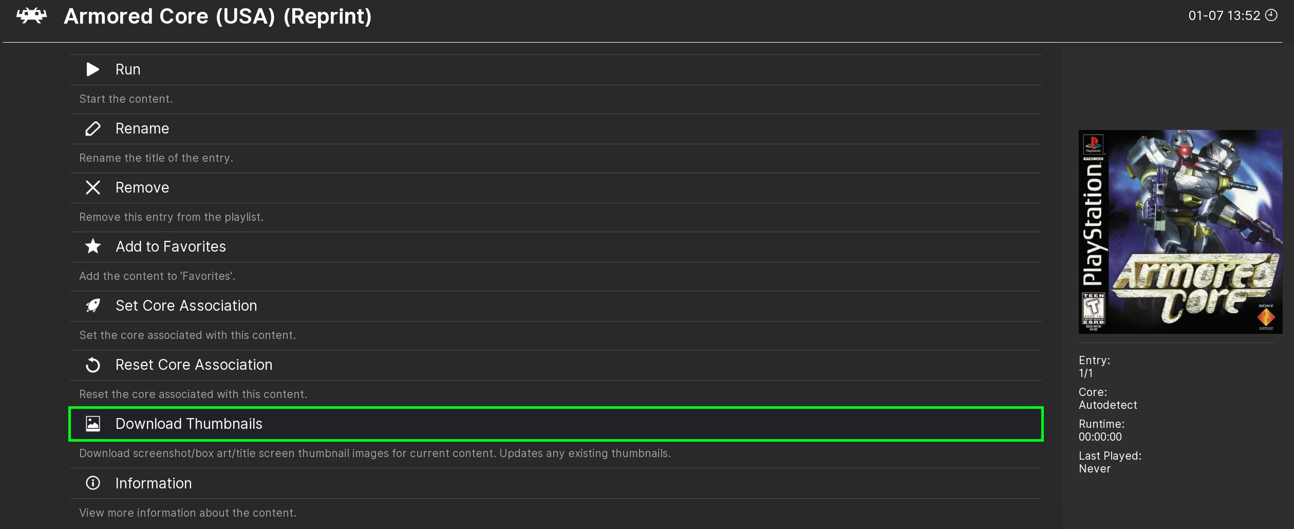Click the sublabel 'Start the content.'
The image size is (1294, 529).
[126, 99]
